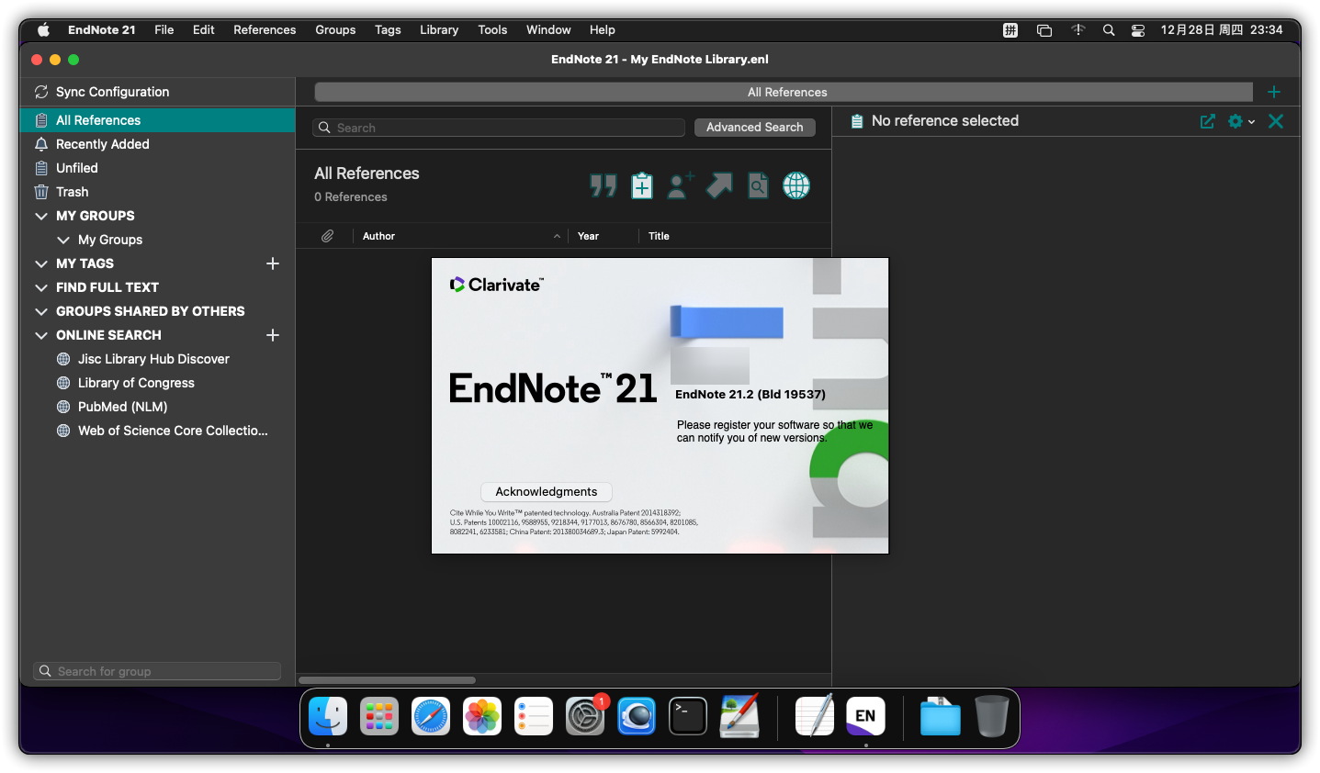The height and width of the screenshot is (773, 1320).
Task: Open the Trash group
Action: tap(157, 192)
